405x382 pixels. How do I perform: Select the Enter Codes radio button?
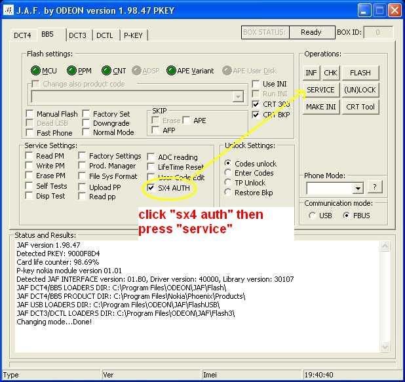coord(228,172)
